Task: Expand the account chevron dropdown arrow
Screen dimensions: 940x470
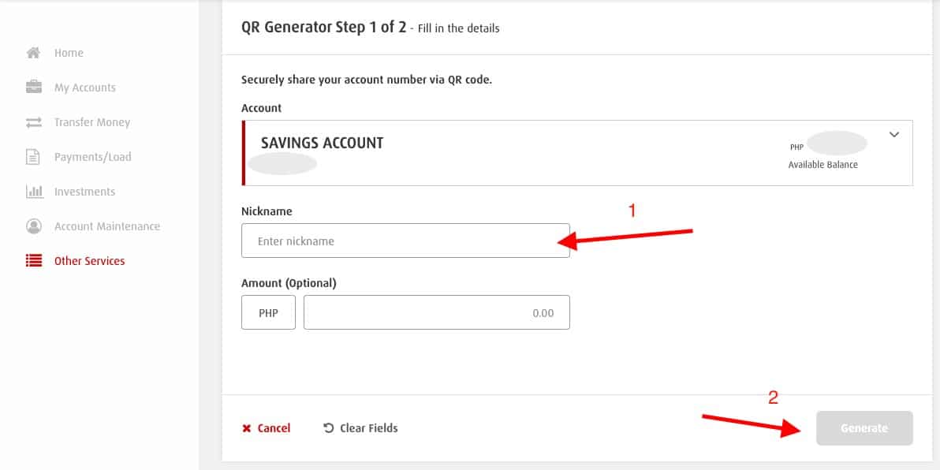Action: click(x=893, y=135)
